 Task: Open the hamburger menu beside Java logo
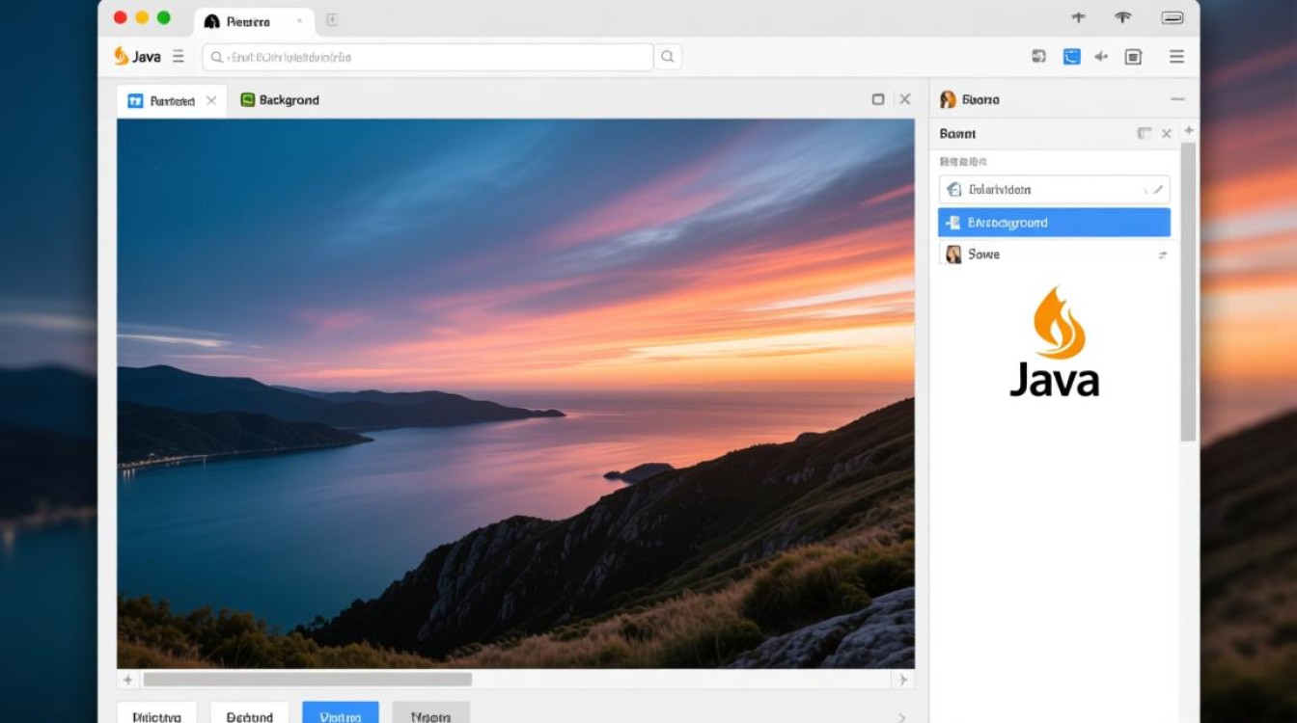178,57
